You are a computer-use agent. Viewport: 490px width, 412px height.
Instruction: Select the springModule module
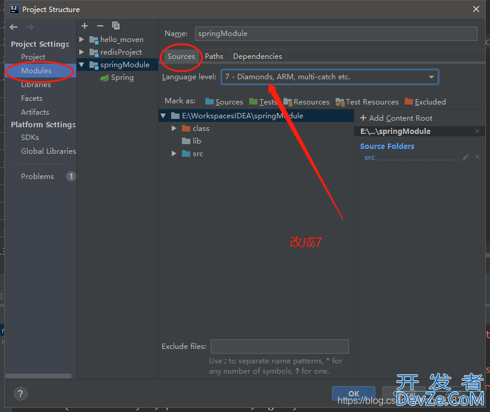(125, 65)
